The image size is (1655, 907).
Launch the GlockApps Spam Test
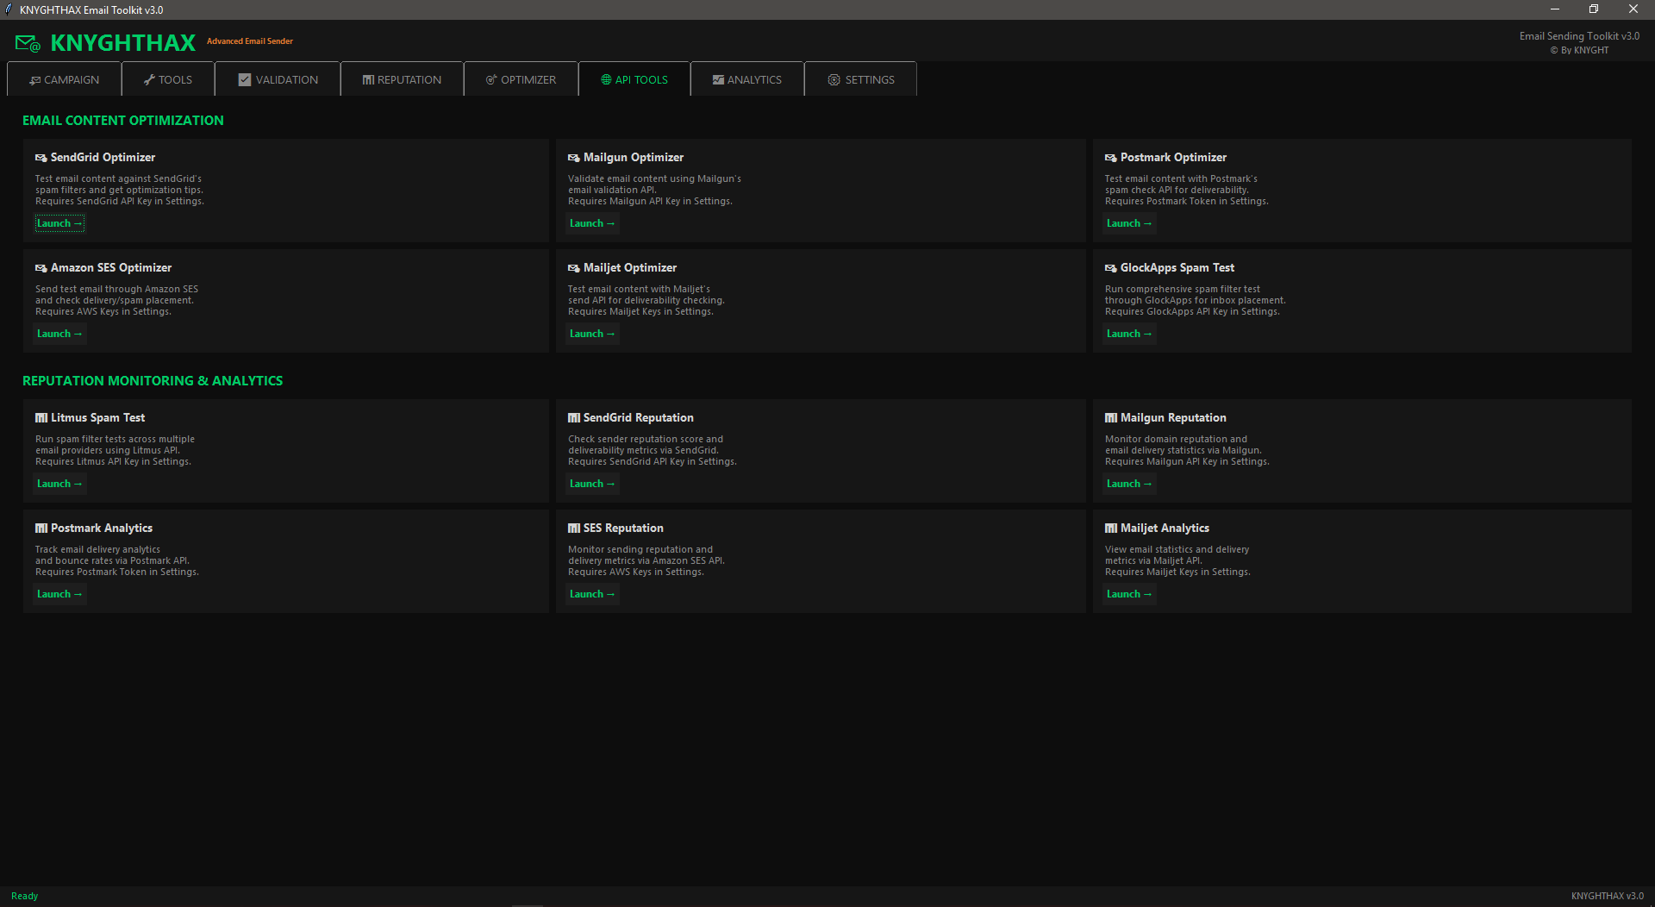click(x=1129, y=334)
